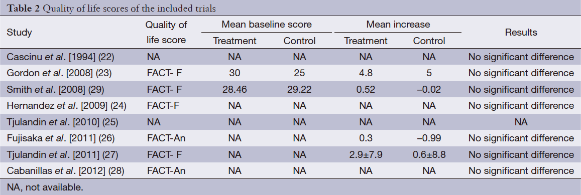This screenshot has width=581, height=195.
Task: Open the Cascinu et al. [1994] reference
Action: pos(60,57)
